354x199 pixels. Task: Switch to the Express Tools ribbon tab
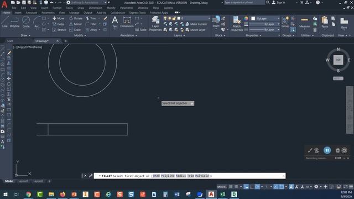click(138, 13)
